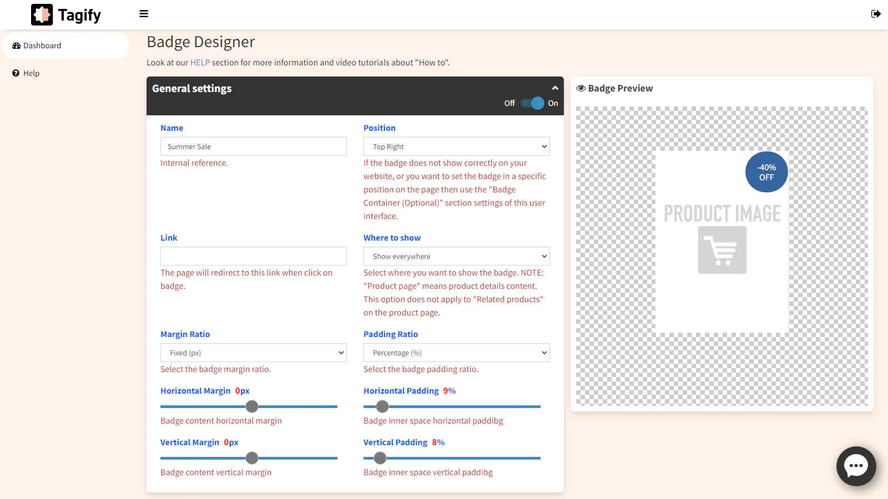The width and height of the screenshot is (888, 499).
Task: Toggle the hamburger sidebar menu
Action: click(144, 14)
